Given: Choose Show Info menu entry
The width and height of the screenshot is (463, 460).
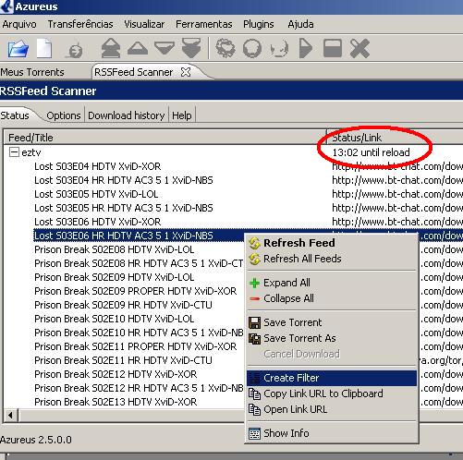Looking at the screenshot, I should click(x=332, y=433).
